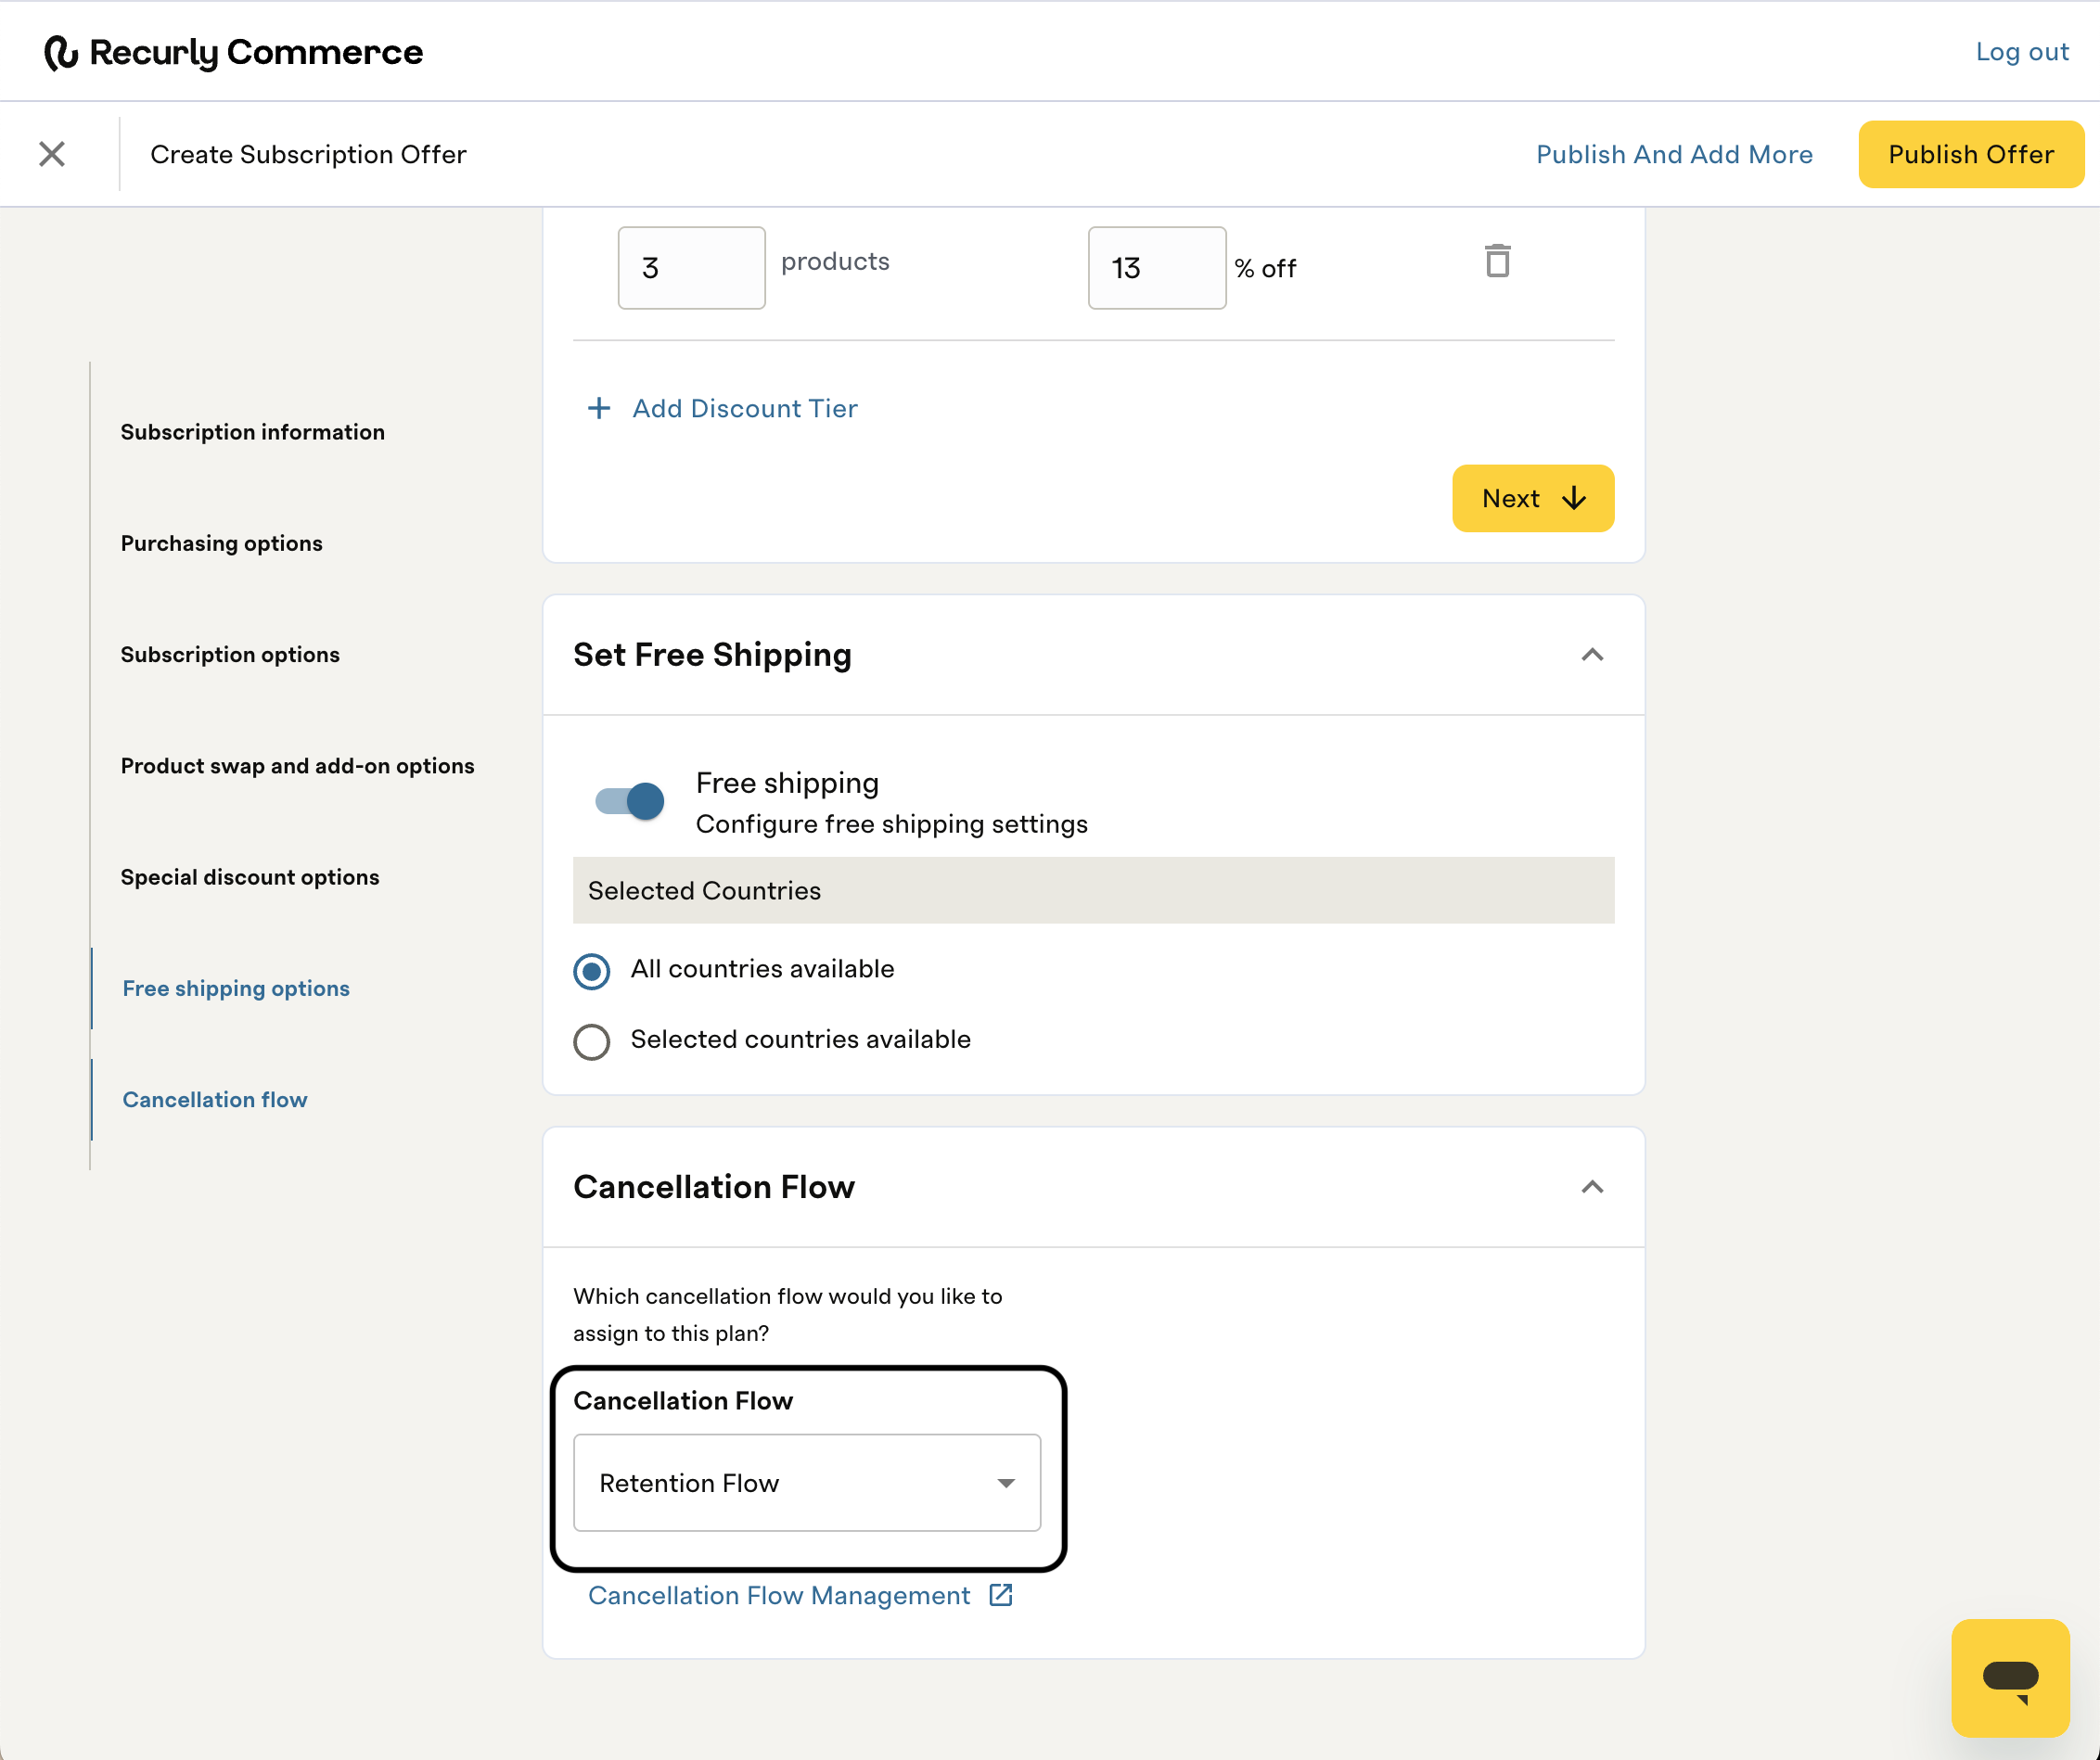Viewport: 2100px width, 1760px height.
Task: Open the chat support widget
Action: [2009, 1677]
